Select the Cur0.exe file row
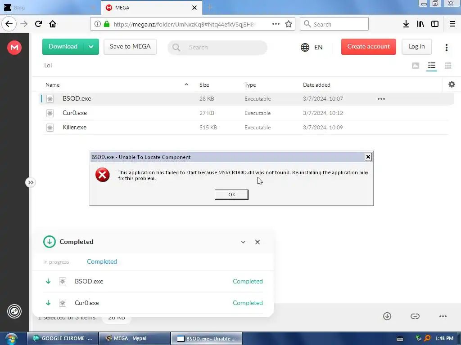The height and width of the screenshot is (345, 461). [x=246, y=113]
